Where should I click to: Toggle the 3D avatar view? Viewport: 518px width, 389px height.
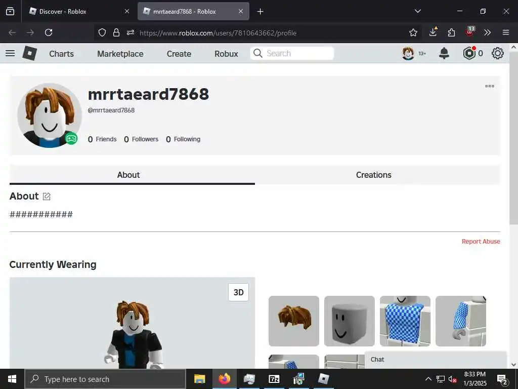[239, 292]
